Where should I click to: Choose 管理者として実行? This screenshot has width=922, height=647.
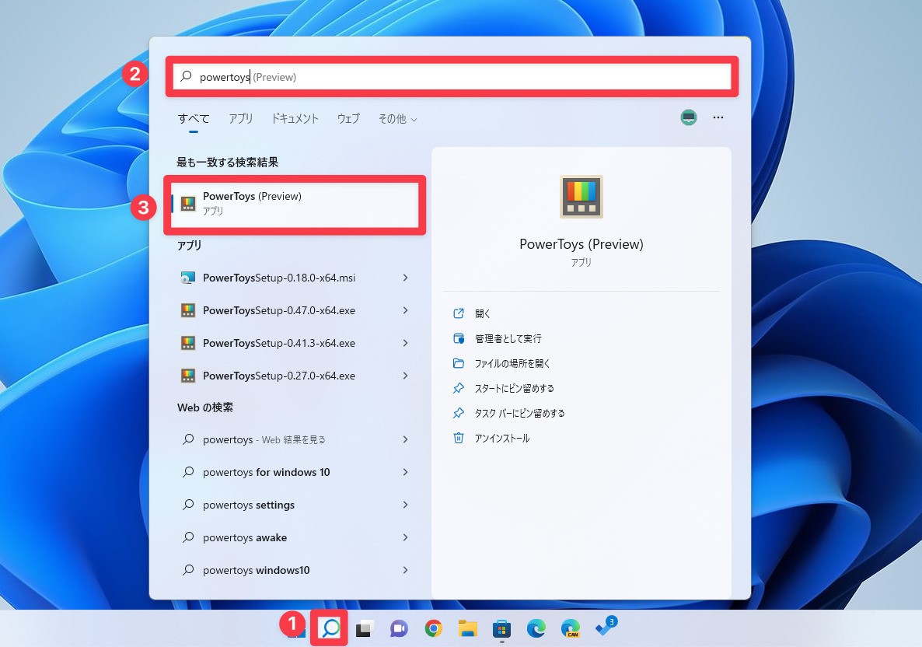coord(508,338)
